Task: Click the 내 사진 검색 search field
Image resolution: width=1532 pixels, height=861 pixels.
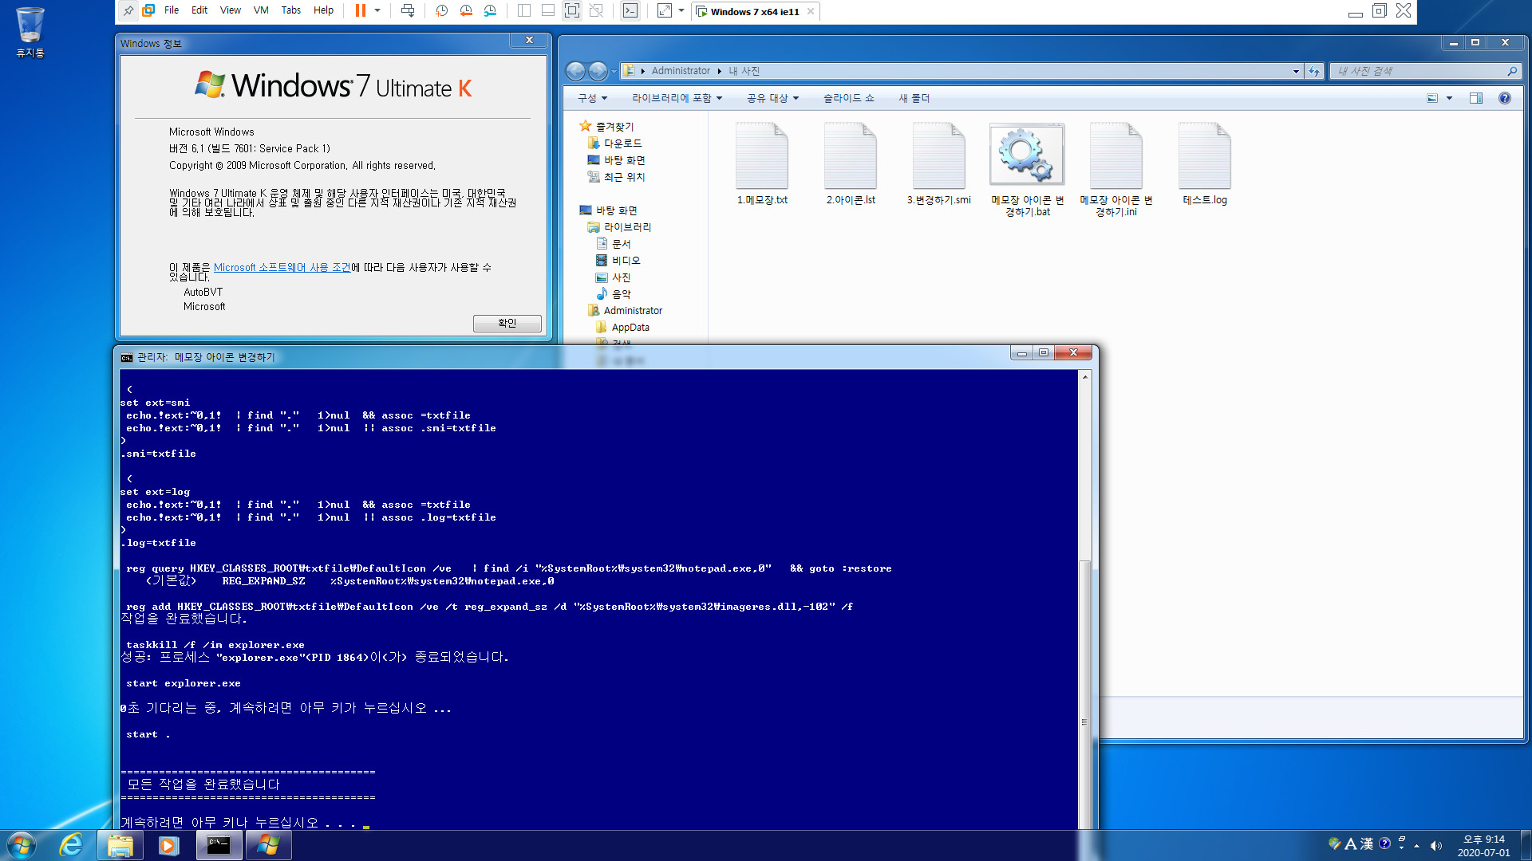Action: click(1424, 72)
